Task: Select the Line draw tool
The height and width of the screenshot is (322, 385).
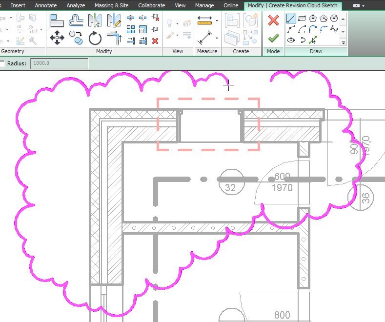Action: click(291, 19)
